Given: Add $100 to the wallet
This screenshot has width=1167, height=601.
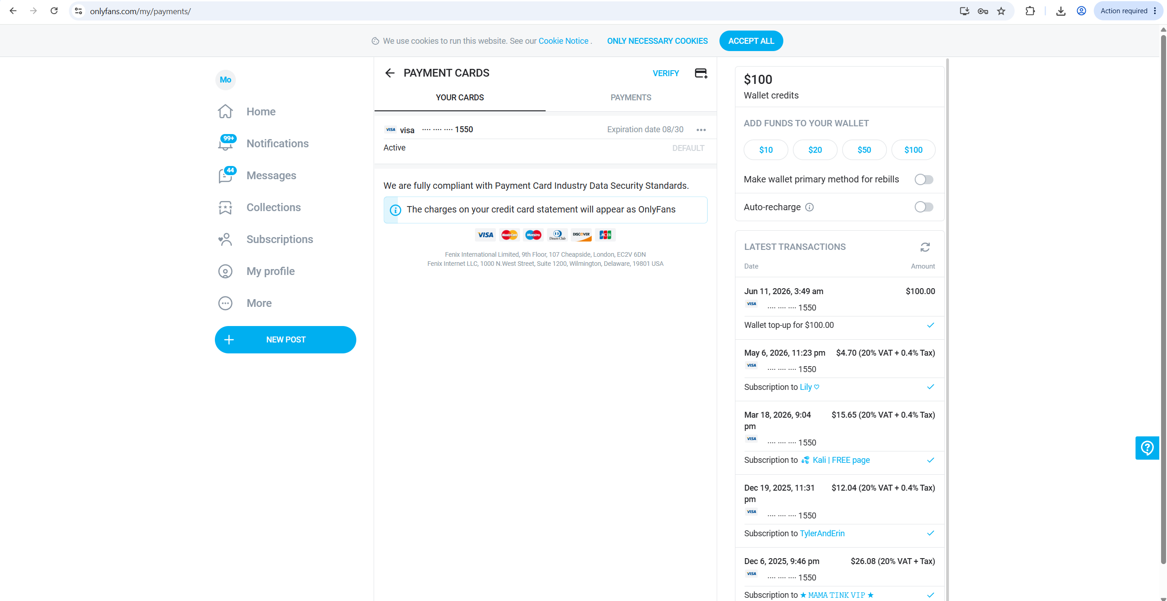Looking at the screenshot, I should (x=913, y=150).
